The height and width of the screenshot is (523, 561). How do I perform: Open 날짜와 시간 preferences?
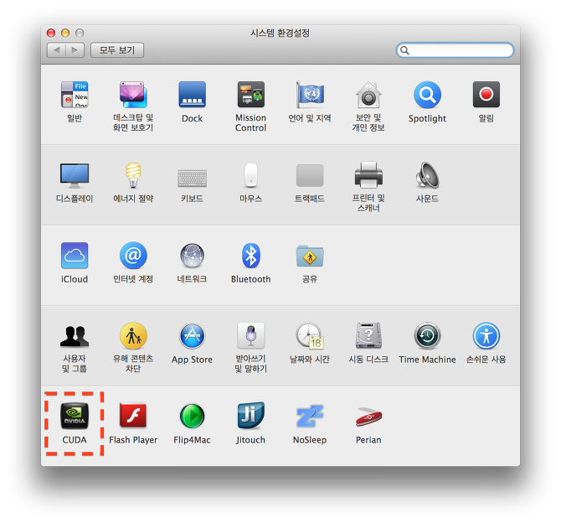pos(310,335)
